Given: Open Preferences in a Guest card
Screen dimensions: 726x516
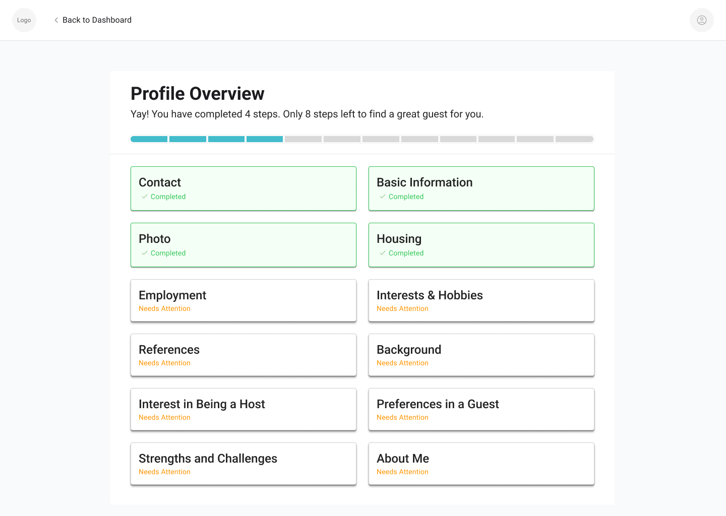Looking at the screenshot, I should click(481, 409).
